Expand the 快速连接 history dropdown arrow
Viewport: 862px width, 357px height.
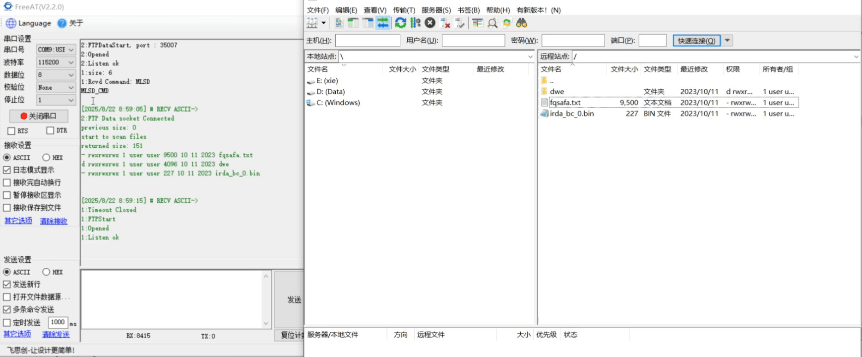(x=727, y=41)
